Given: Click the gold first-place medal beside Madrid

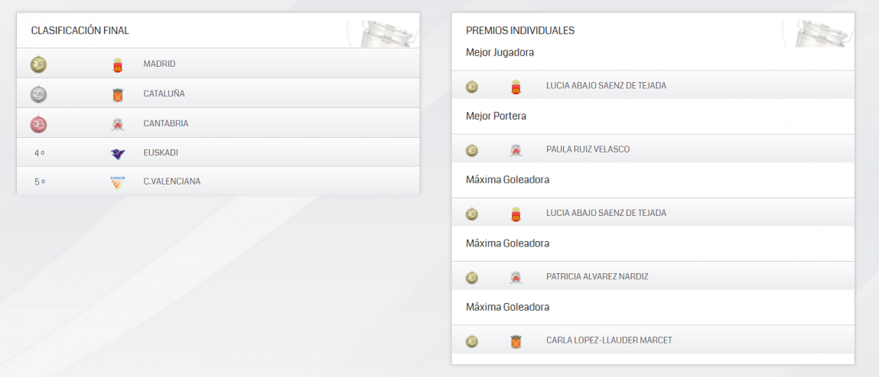Looking at the screenshot, I should click(x=39, y=64).
